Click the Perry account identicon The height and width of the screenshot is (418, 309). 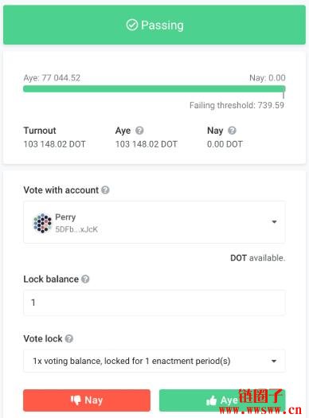(x=42, y=223)
